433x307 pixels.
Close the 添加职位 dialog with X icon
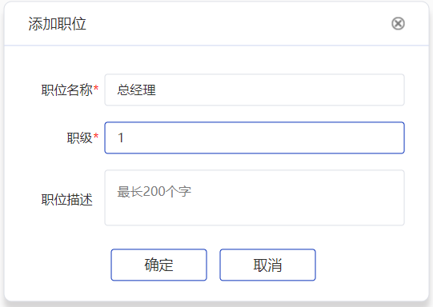tap(398, 23)
